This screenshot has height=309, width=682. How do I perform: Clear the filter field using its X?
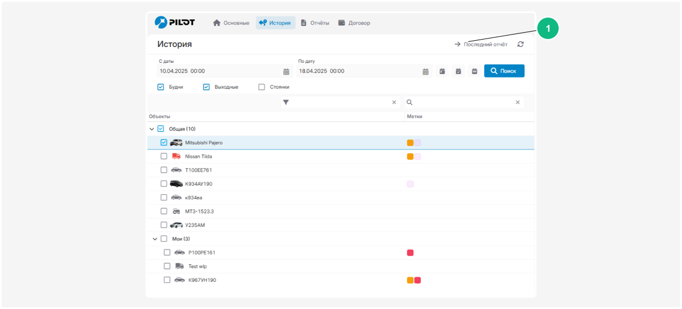pyautogui.click(x=394, y=102)
